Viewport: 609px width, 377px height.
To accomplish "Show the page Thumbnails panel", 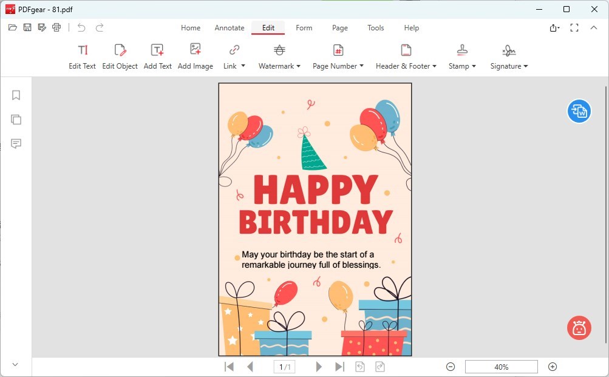I will [16, 119].
